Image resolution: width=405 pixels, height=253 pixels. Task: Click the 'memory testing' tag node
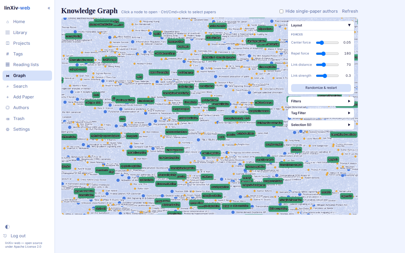coord(74,36)
